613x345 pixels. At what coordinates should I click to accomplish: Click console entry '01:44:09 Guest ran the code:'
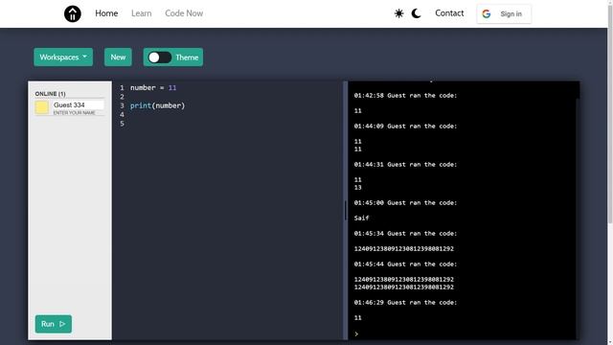pyautogui.click(x=405, y=126)
